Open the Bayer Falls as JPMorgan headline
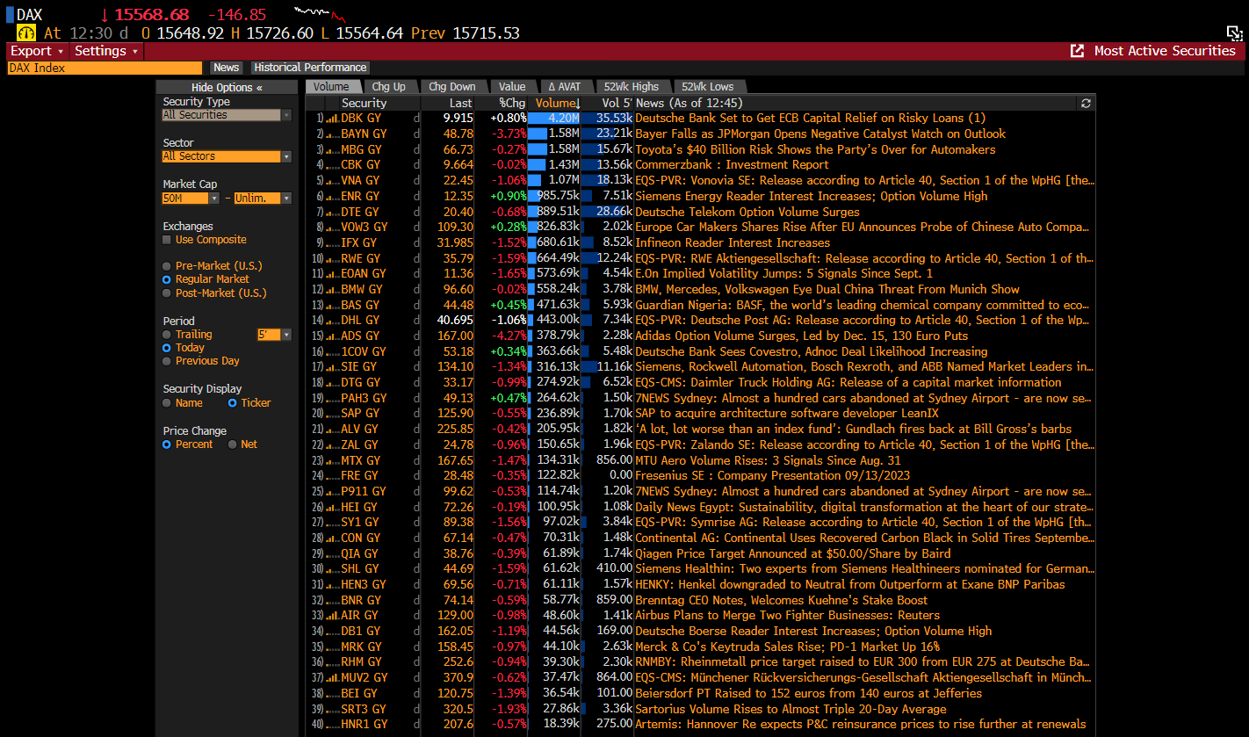Viewport: 1249px width, 737px height. point(820,134)
